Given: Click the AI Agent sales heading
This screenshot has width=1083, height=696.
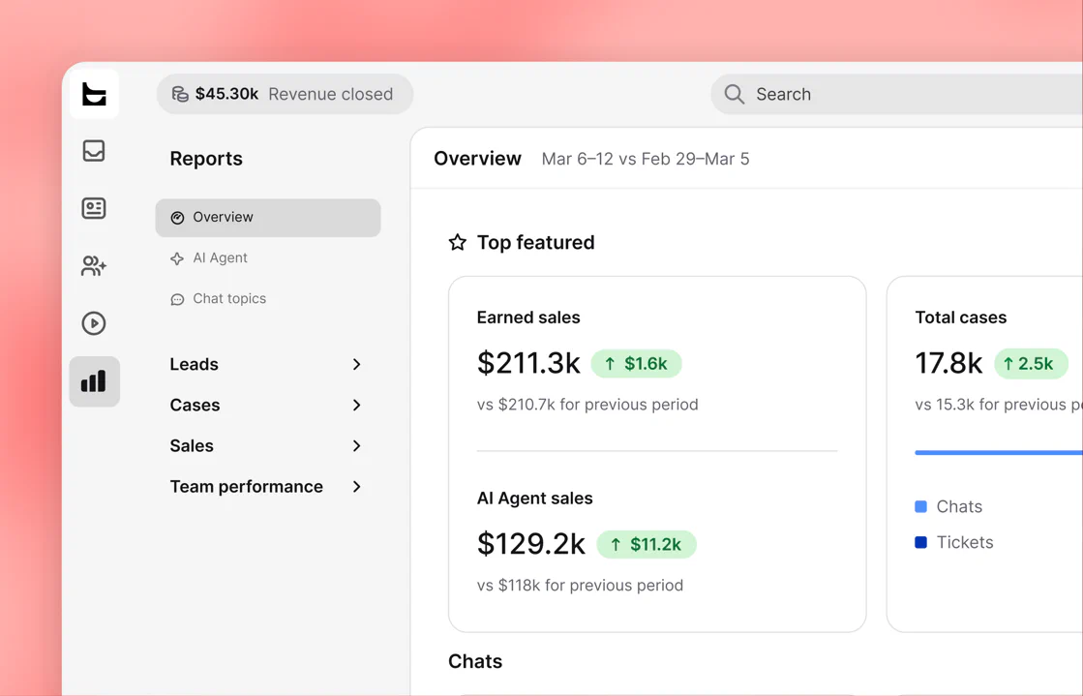Looking at the screenshot, I should click(x=534, y=499).
